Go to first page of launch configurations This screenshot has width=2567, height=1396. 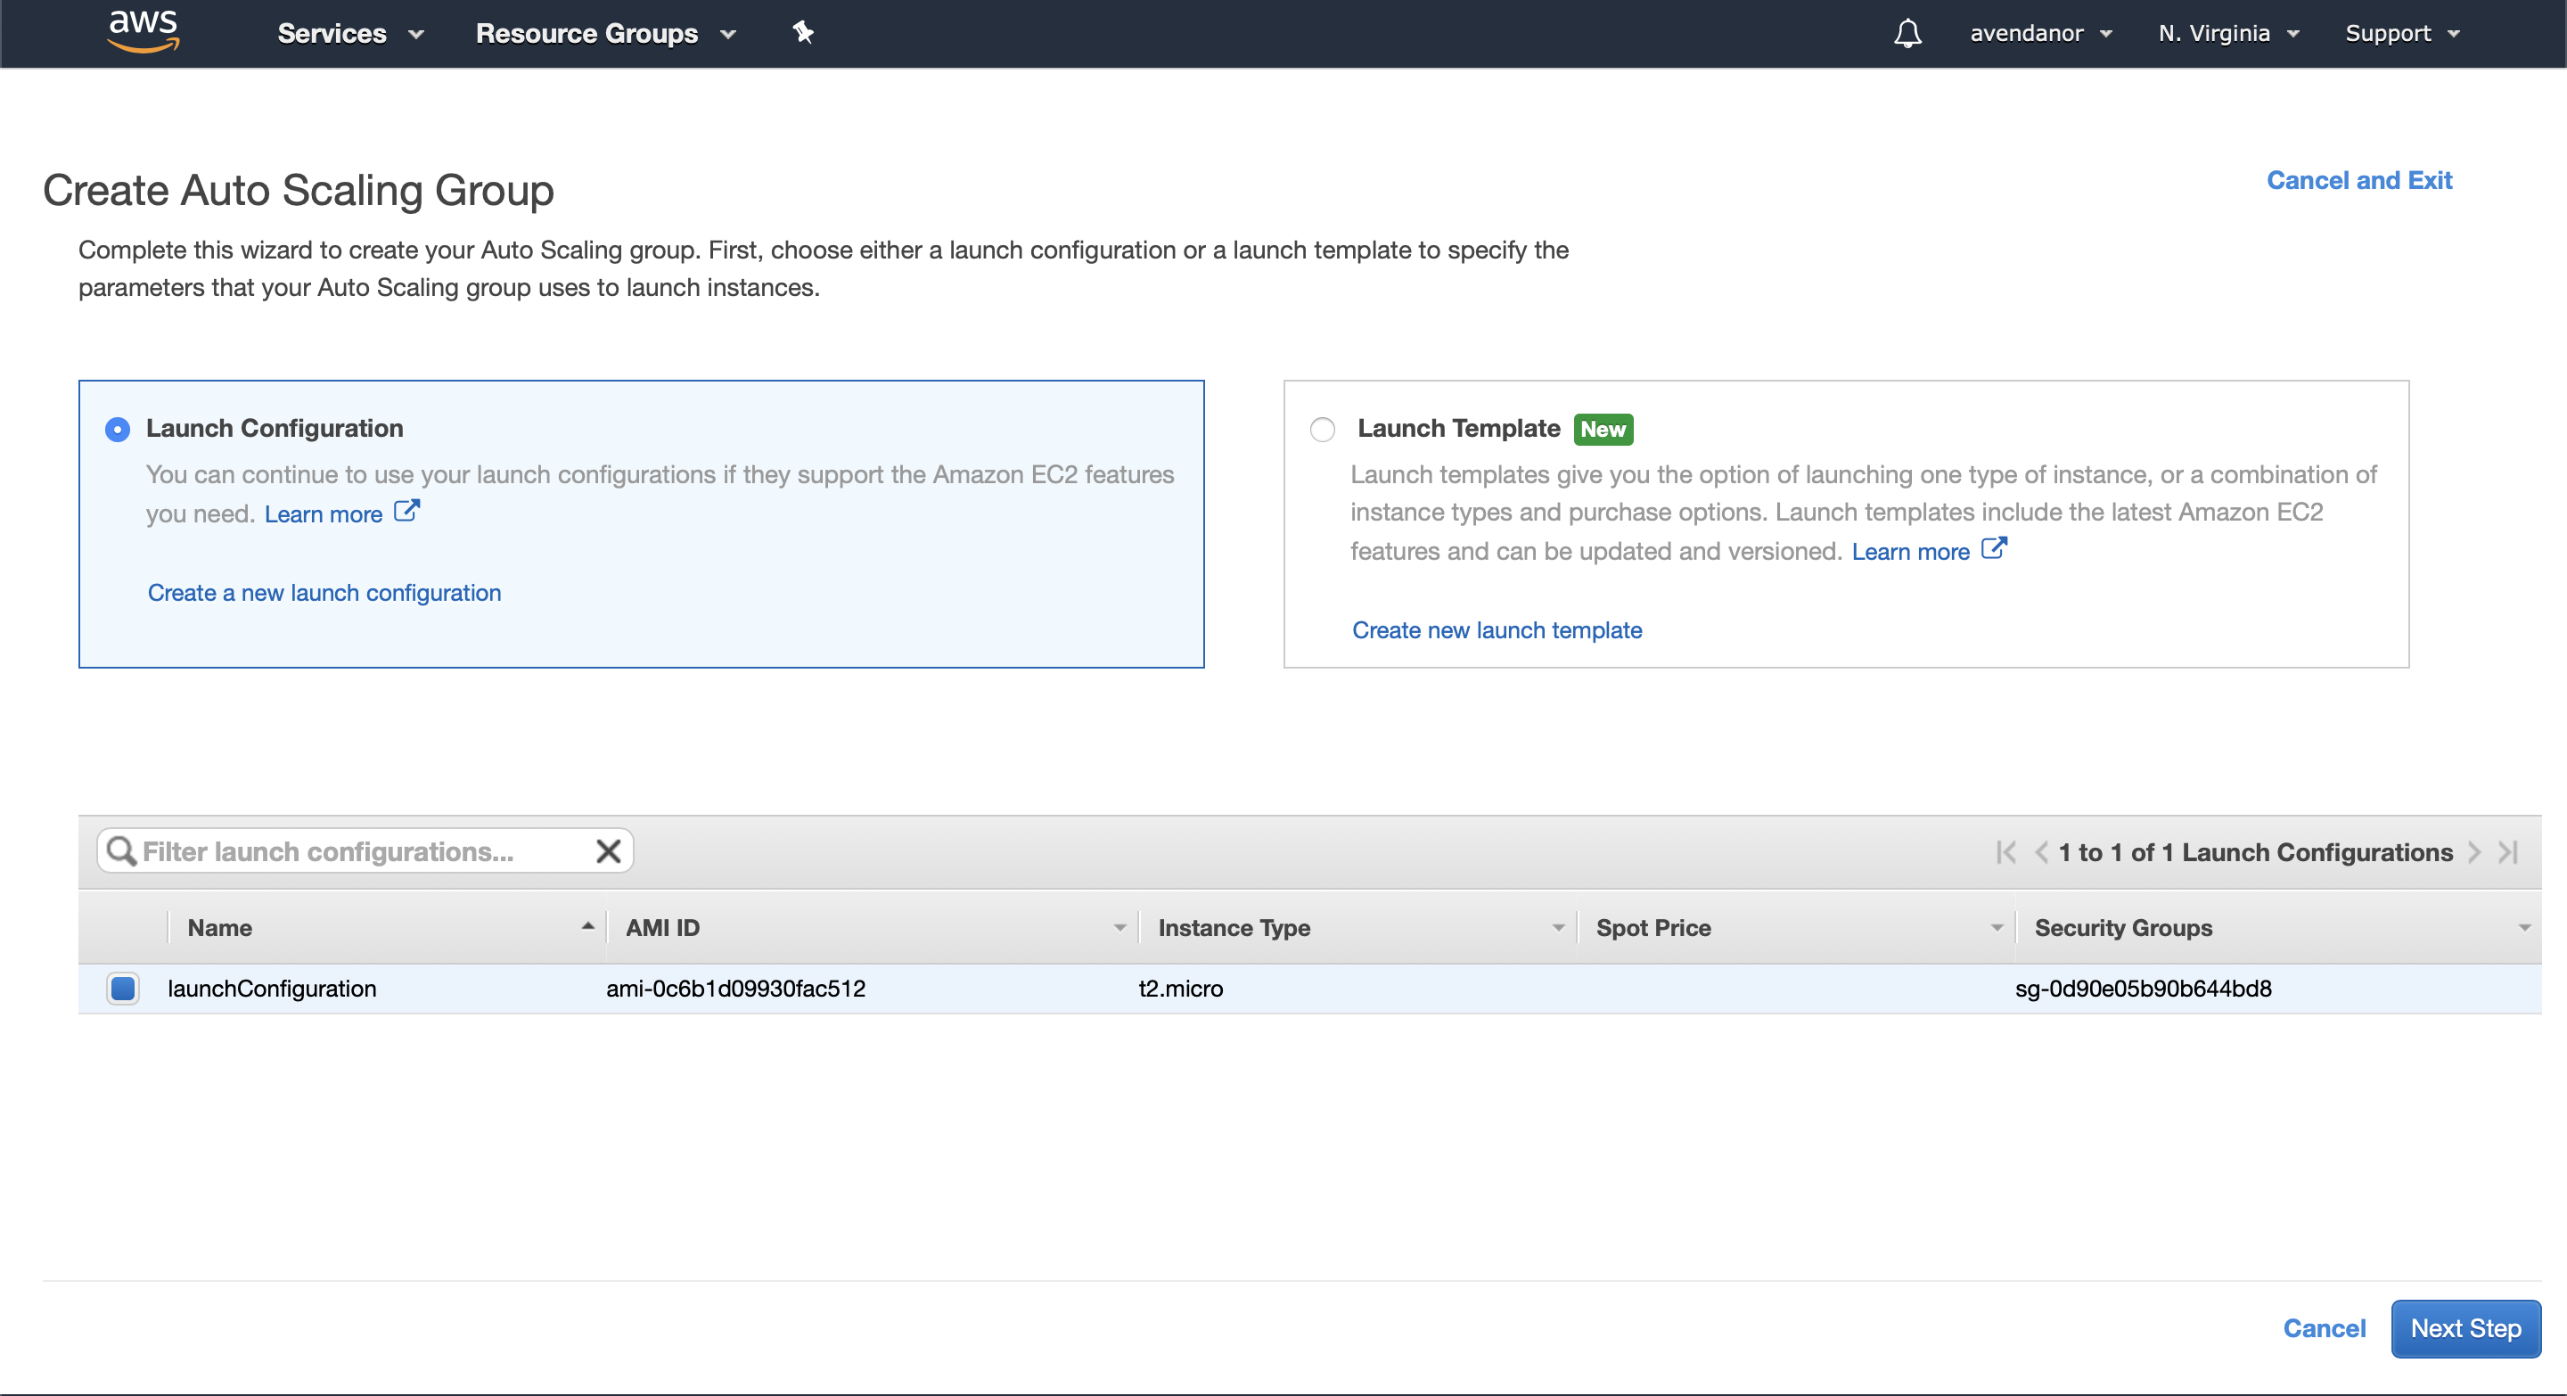point(2006,852)
